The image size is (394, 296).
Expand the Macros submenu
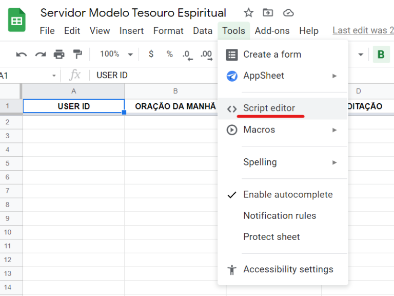[x=283, y=129]
